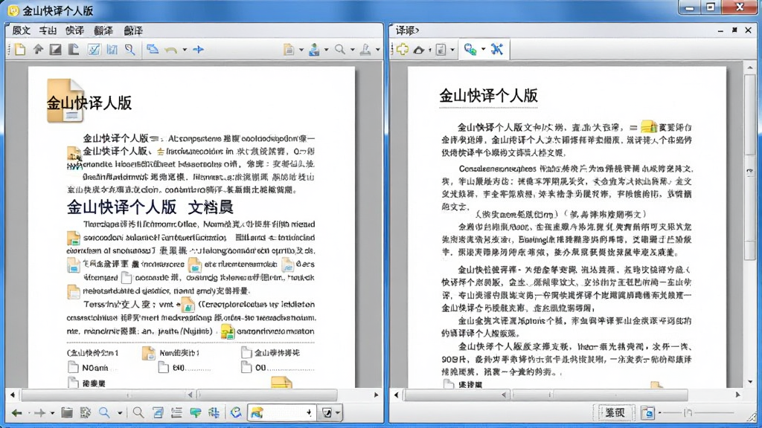Pin the translation pane with pin button

pos(734,30)
